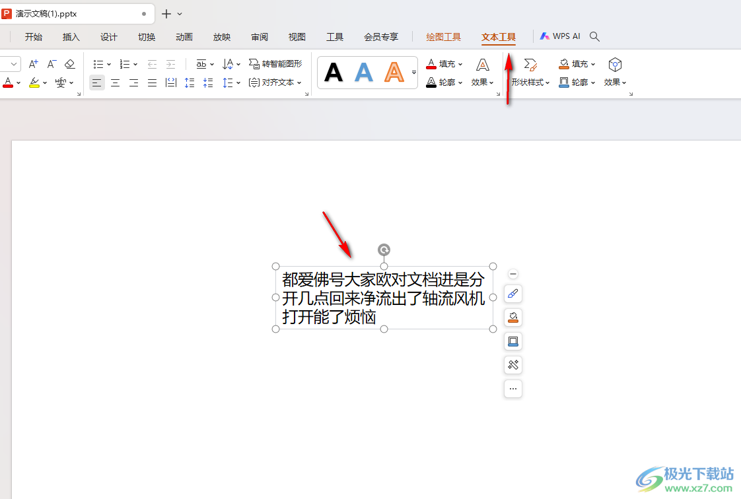Open shape 轮廓 outline options
Image resolution: width=741 pixels, height=499 pixels.
[x=577, y=83]
